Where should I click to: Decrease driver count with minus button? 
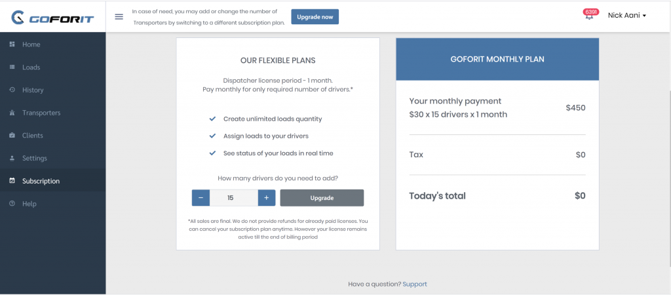[x=201, y=198]
